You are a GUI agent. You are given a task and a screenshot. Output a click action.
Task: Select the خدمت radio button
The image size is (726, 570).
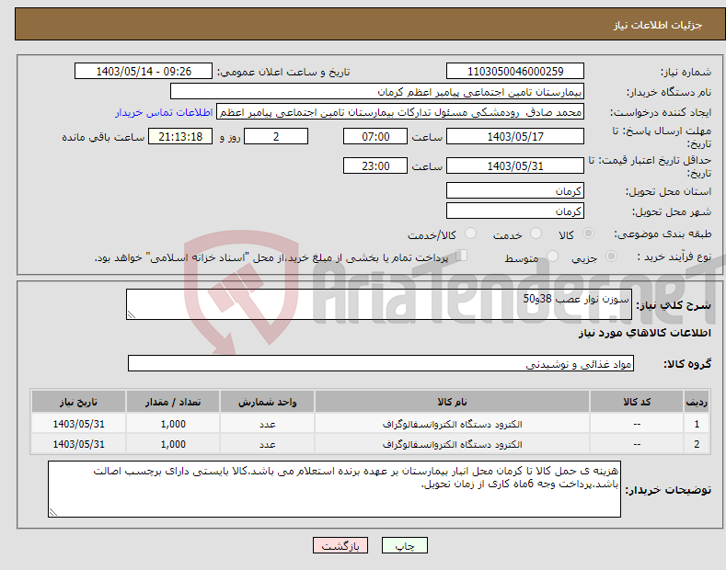536,234
